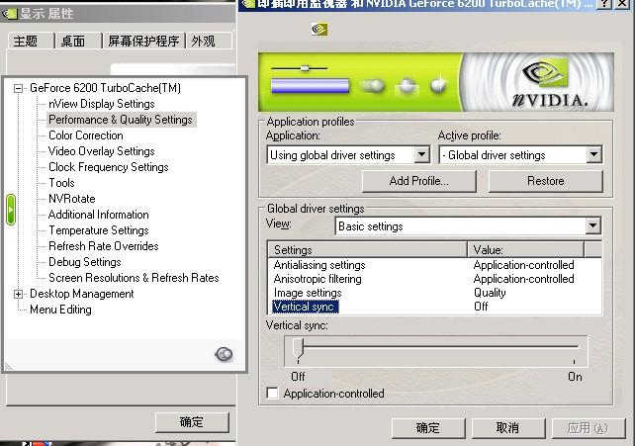Click the Restore button
The image size is (635, 446).
[546, 181]
